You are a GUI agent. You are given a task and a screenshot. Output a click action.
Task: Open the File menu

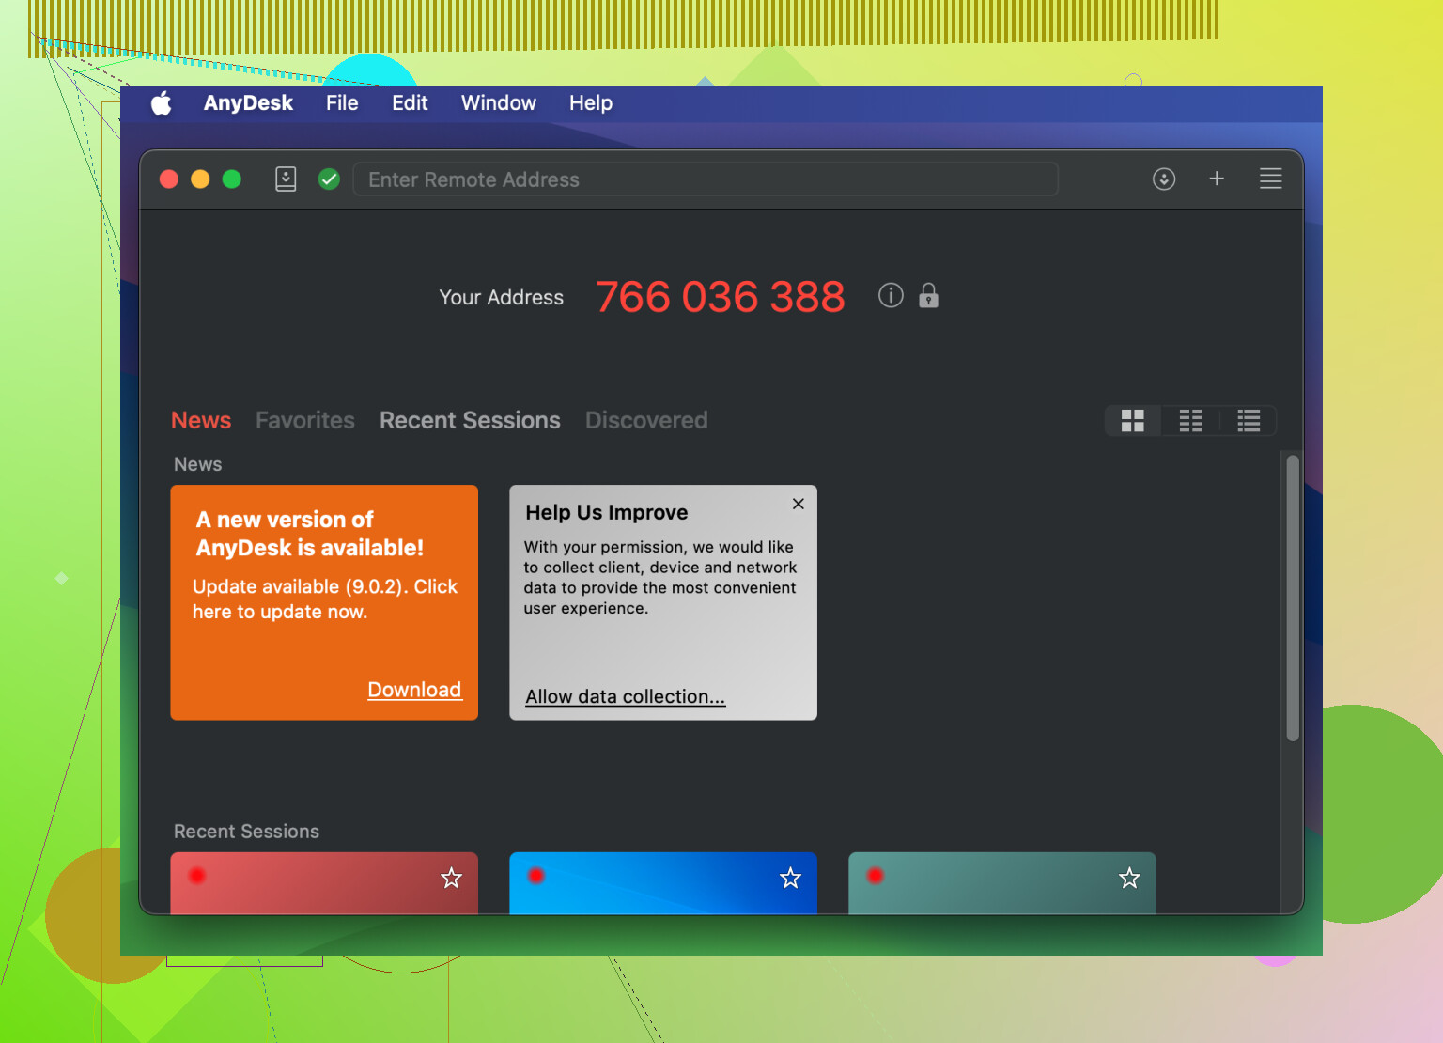pos(342,103)
